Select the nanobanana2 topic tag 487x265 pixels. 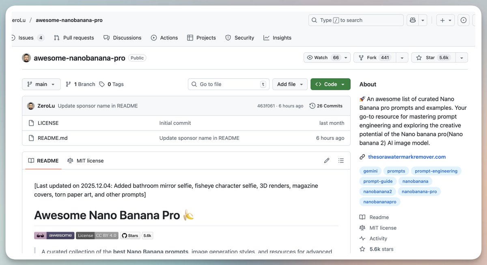tap(377, 191)
